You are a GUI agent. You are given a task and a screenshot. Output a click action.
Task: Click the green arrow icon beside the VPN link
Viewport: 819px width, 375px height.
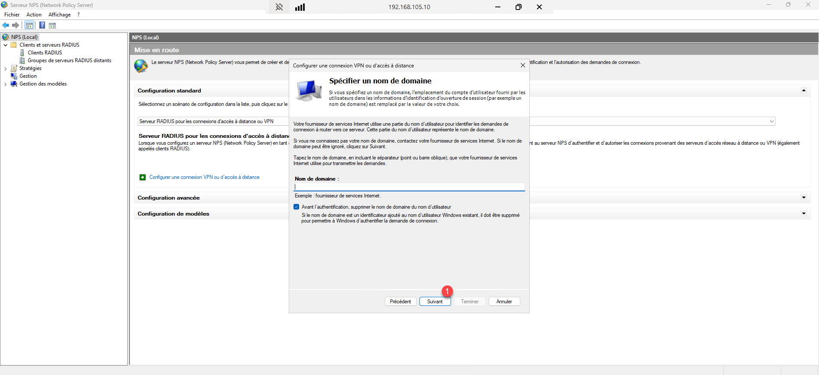(x=142, y=177)
